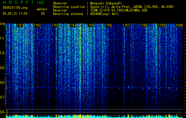The image size is (186, 118).
Task: Click the 0.8 frequency axis label
Action: click(x=3, y=83)
